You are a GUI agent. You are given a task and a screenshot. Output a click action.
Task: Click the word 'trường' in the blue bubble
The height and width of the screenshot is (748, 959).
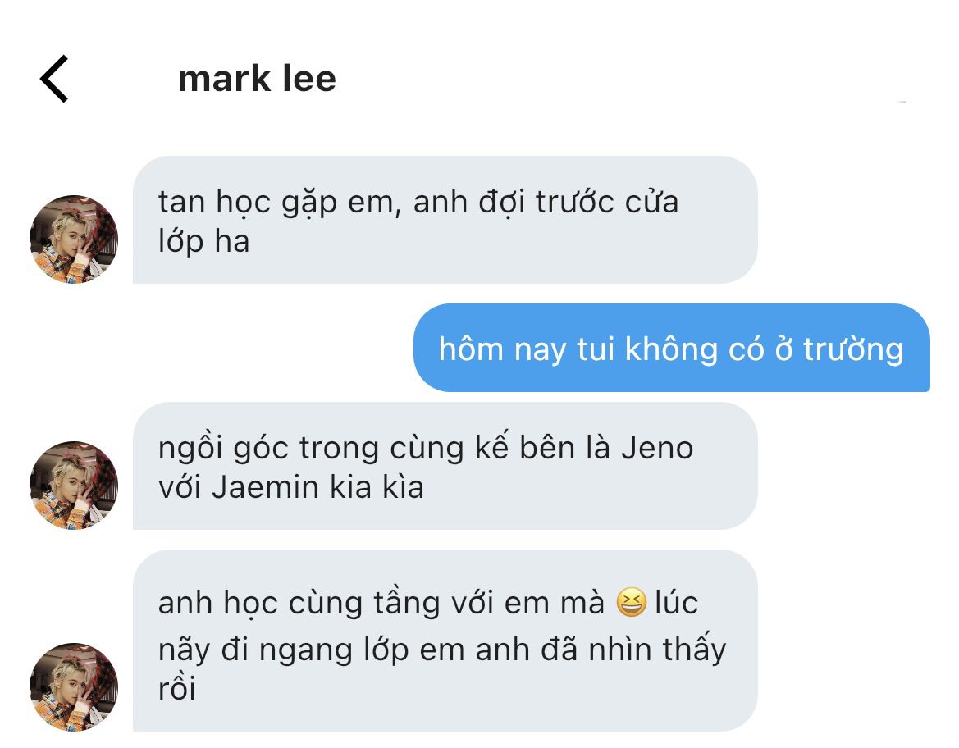click(x=853, y=350)
